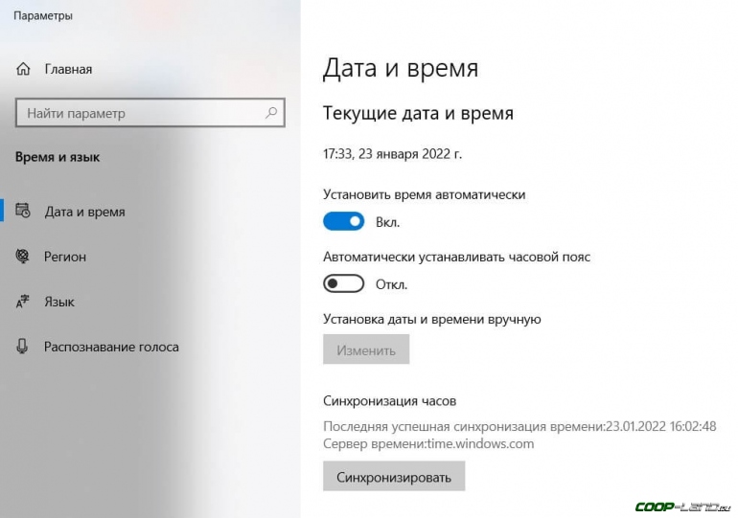Click the magnifier icon in search box

pyautogui.click(x=271, y=113)
